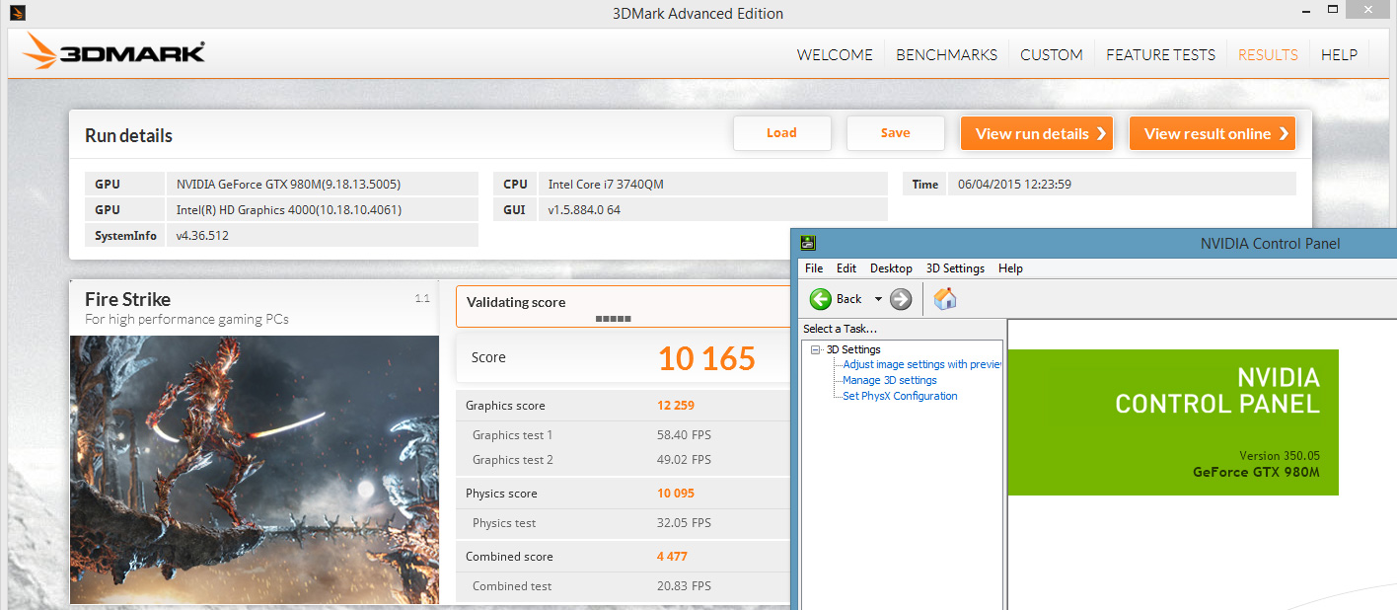The image size is (1397, 610).
Task: Open the File menu in NVIDIA Control Panel
Action: click(x=814, y=268)
